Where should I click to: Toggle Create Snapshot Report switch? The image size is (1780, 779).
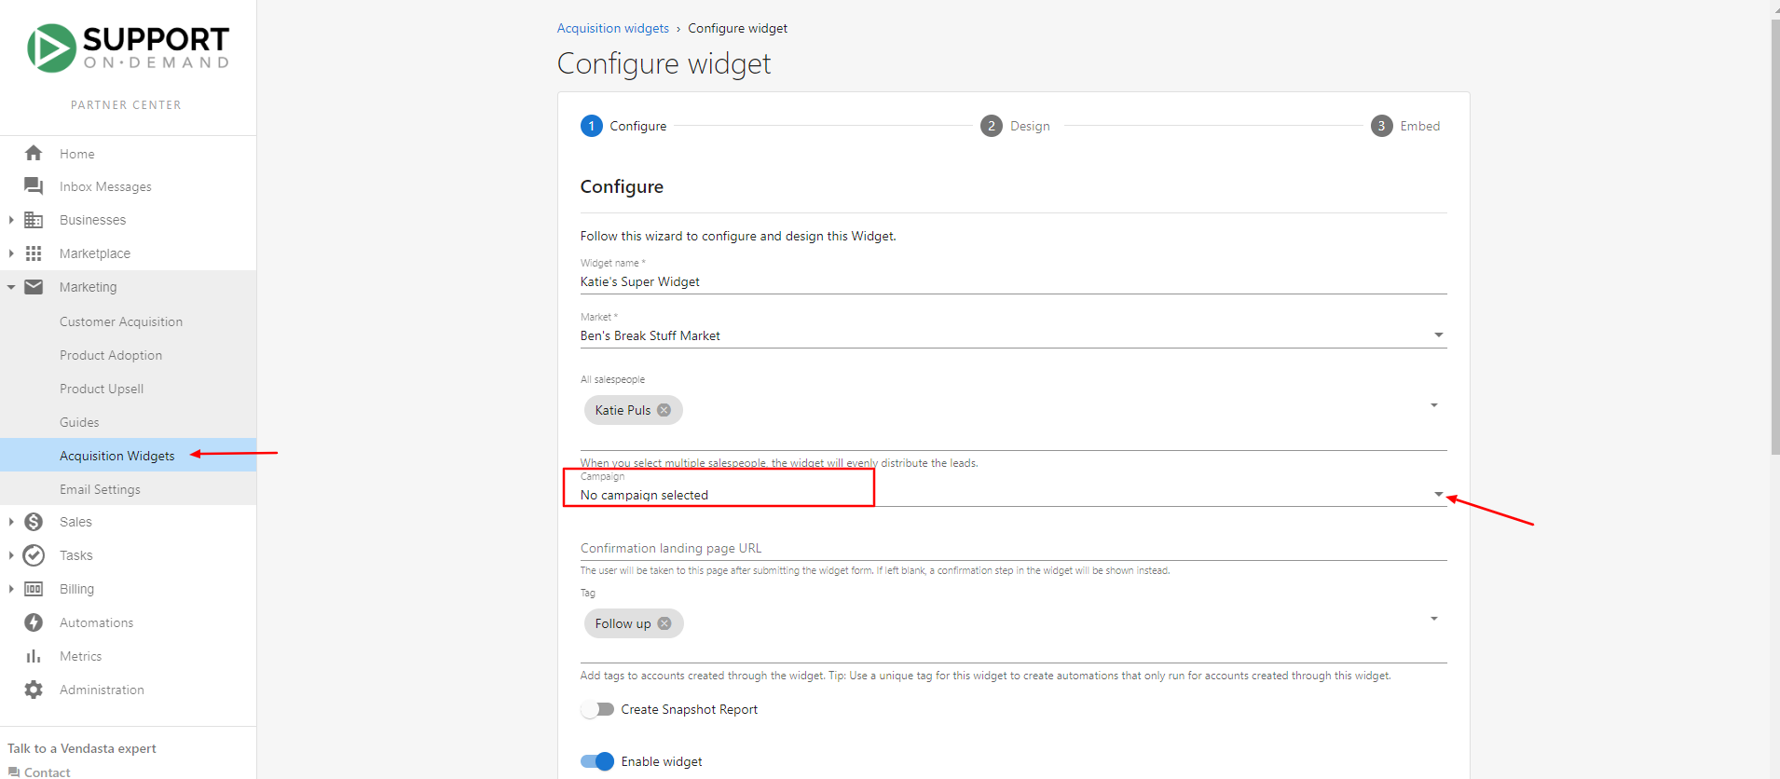(596, 709)
